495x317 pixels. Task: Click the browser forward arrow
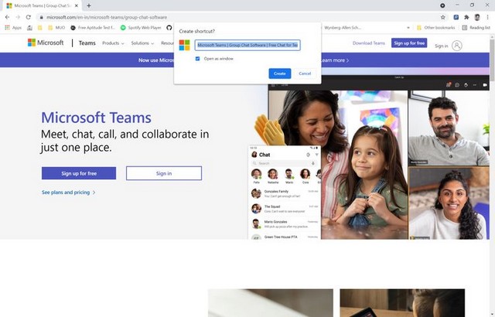18,17
